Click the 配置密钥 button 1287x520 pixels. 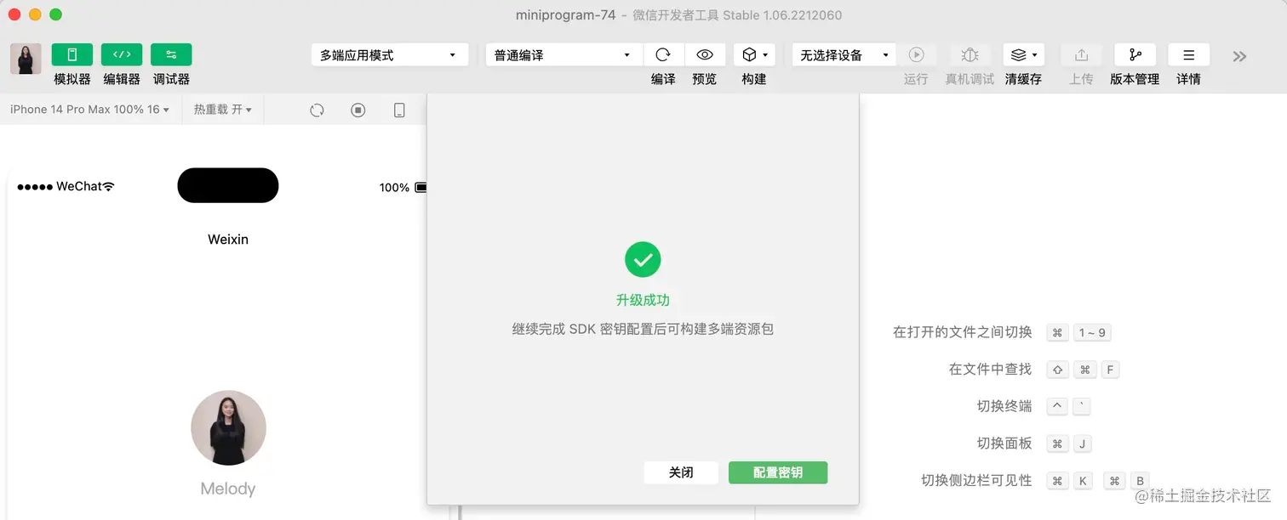(778, 472)
